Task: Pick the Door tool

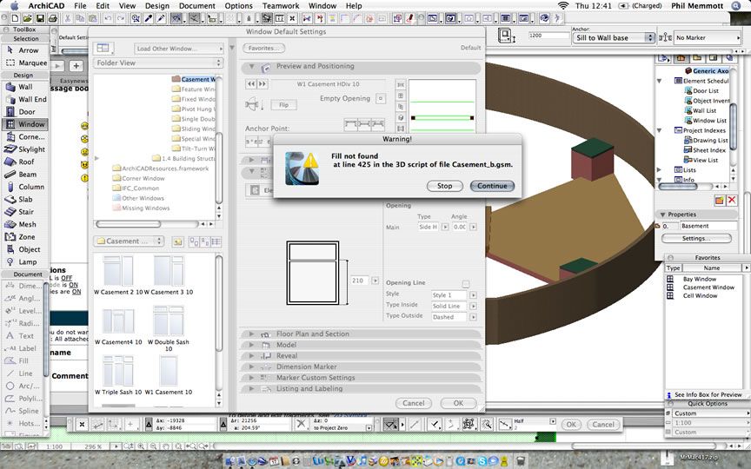Action: [24, 112]
